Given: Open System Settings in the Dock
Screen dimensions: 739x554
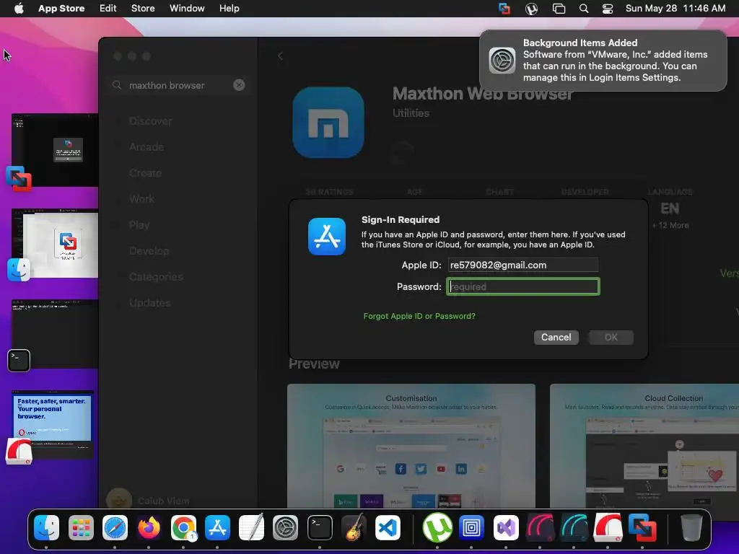Looking at the screenshot, I should coord(286,527).
